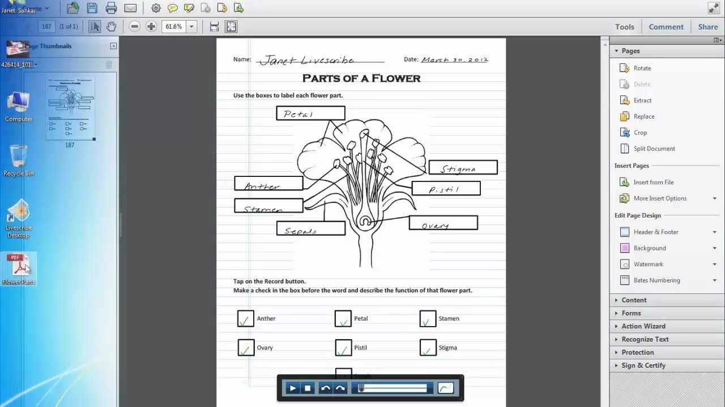The height and width of the screenshot is (407, 725).
Task: Save the PDF with the floppy disk icon
Action: point(92,8)
